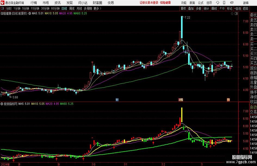
Task: Switch to 15分钟 period
Action: point(35,8)
